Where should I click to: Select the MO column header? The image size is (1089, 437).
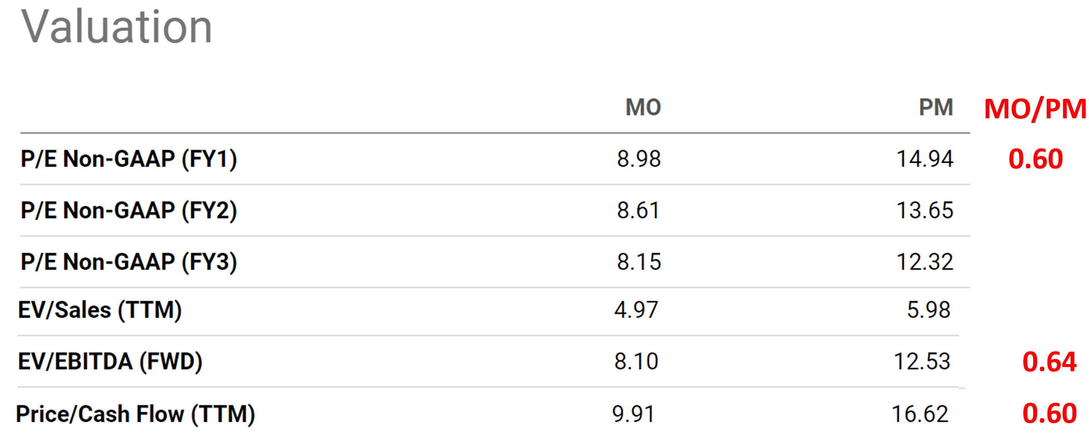[643, 107]
